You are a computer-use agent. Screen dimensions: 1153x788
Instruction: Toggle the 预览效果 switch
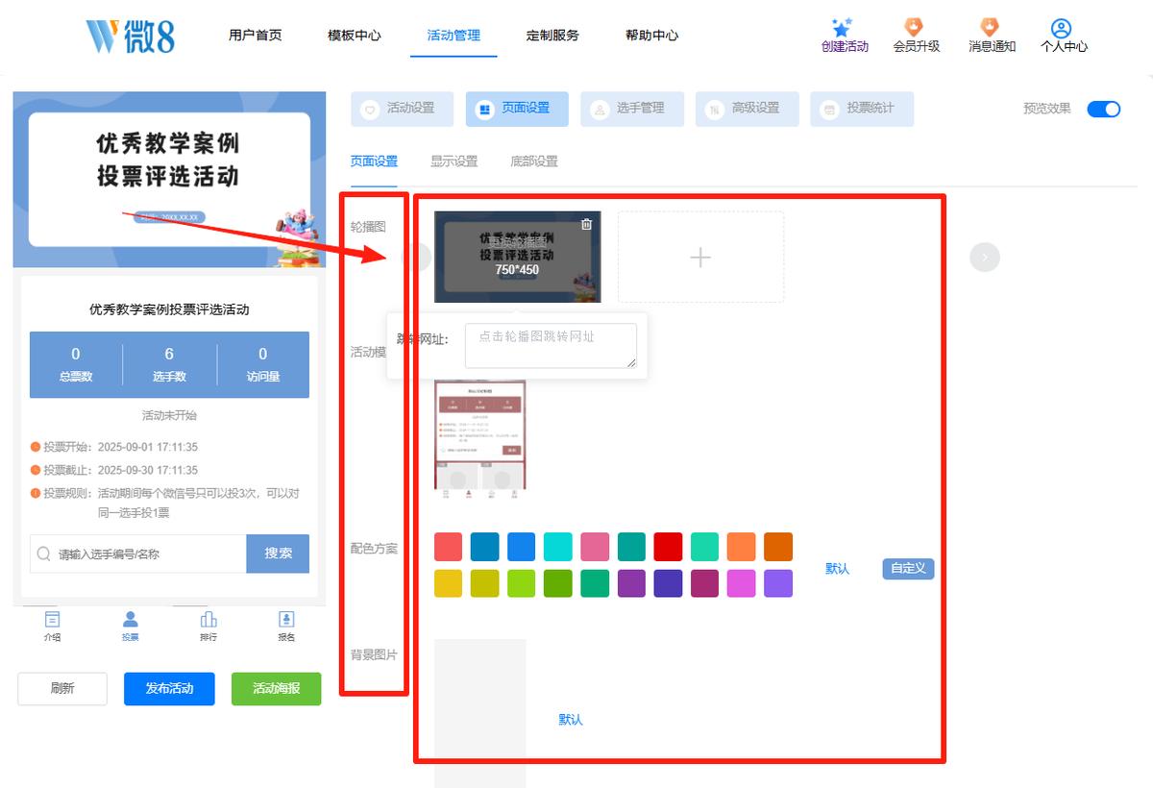pyautogui.click(x=1104, y=109)
